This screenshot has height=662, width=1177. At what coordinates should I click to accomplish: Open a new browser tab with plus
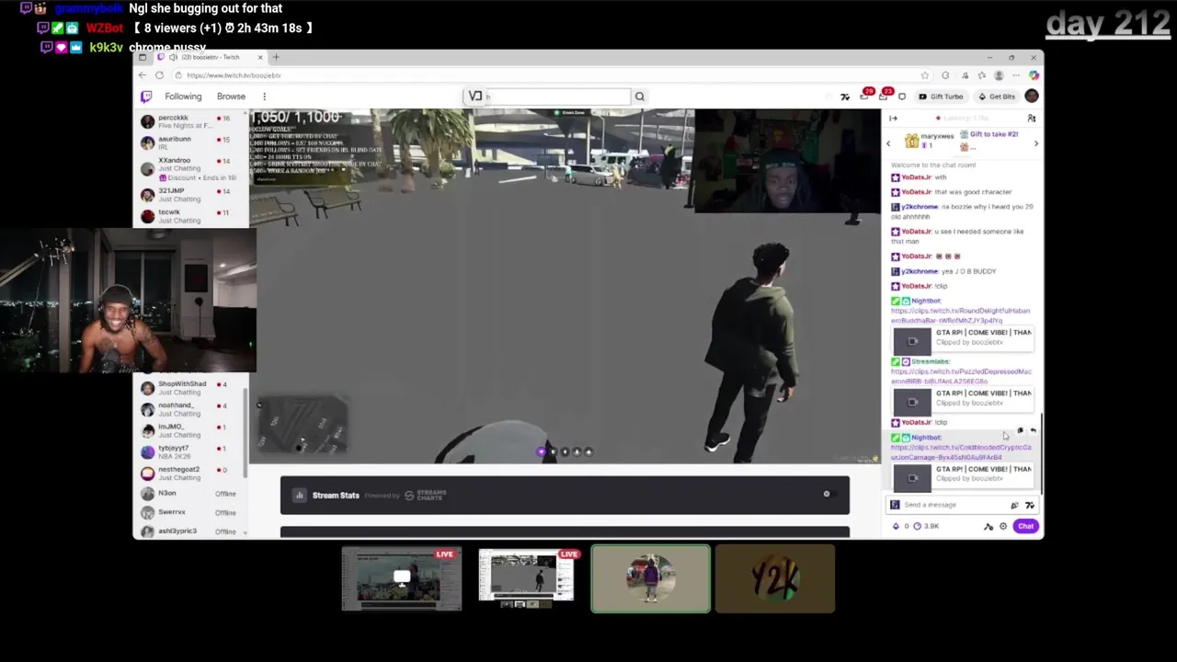[x=276, y=57]
